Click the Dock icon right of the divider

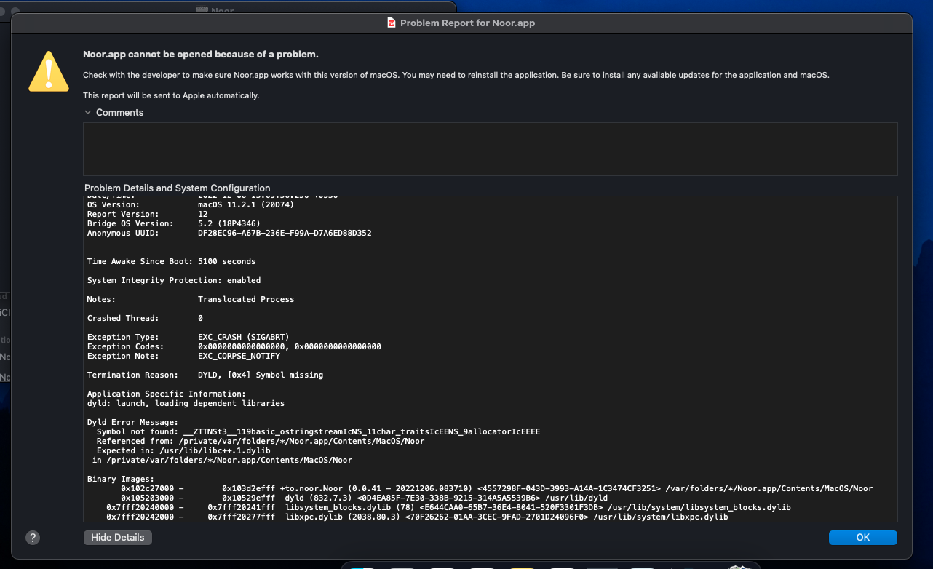688,566
